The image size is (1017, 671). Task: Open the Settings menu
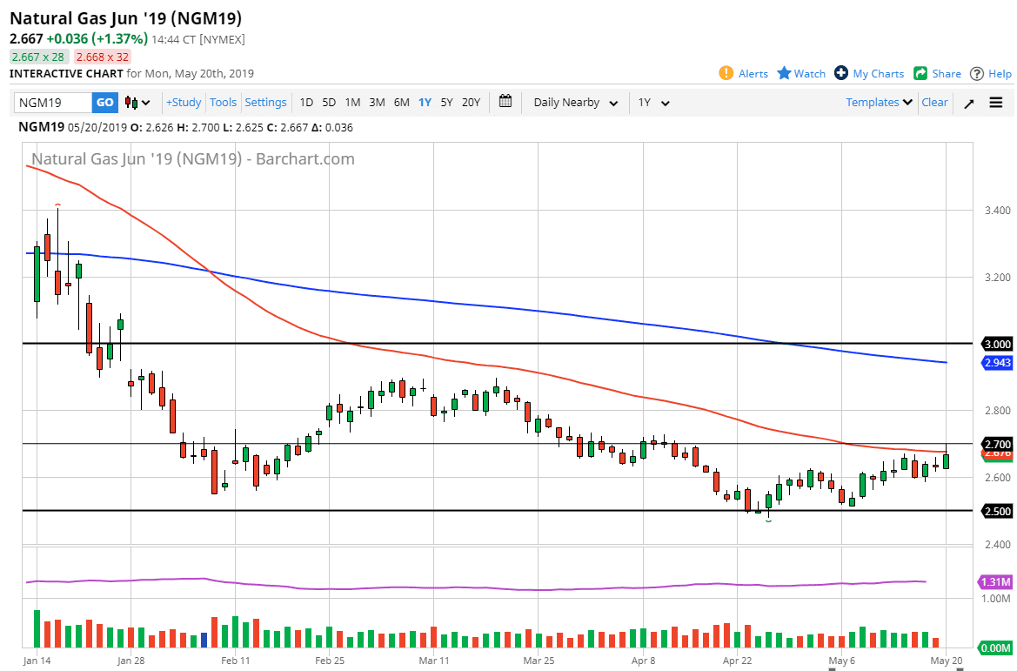pos(265,103)
